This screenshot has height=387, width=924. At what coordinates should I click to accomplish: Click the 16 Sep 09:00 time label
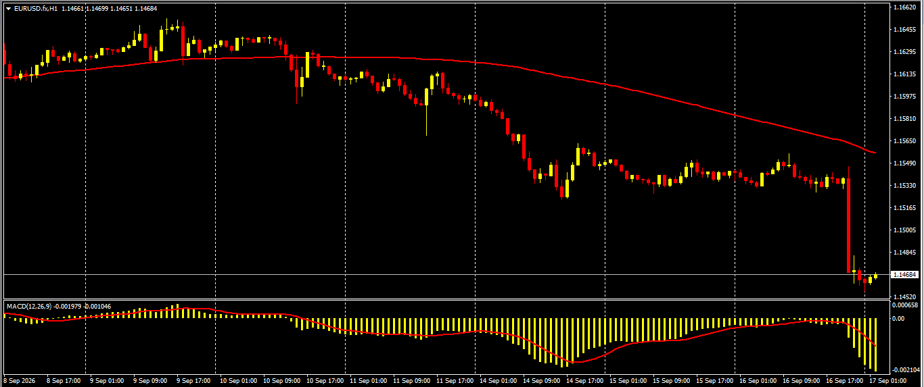point(801,381)
